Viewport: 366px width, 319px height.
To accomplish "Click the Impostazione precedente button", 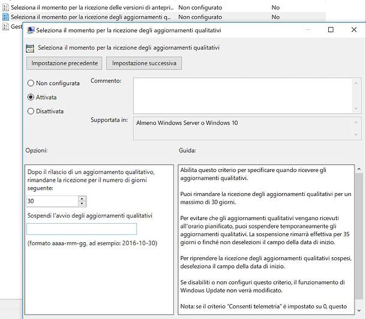I will [x=64, y=63].
